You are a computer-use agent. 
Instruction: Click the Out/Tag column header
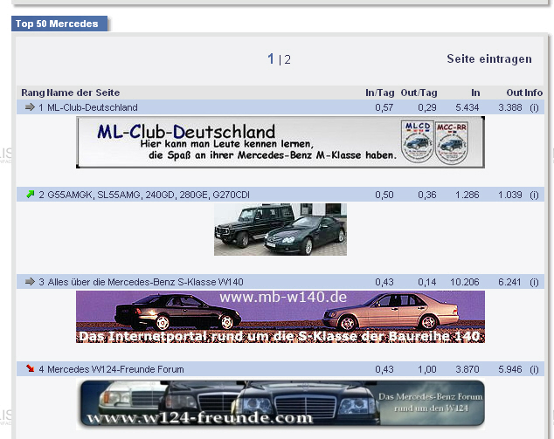pos(419,93)
